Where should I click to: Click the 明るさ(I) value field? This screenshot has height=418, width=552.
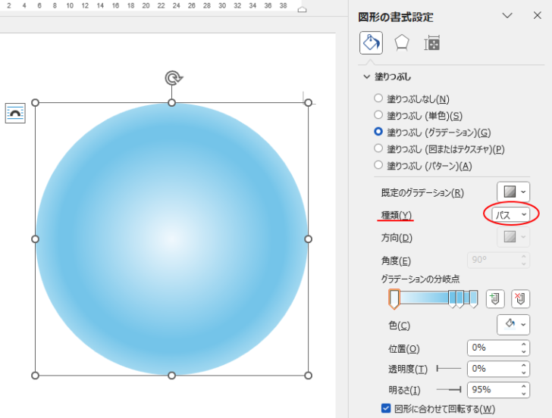coord(494,390)
